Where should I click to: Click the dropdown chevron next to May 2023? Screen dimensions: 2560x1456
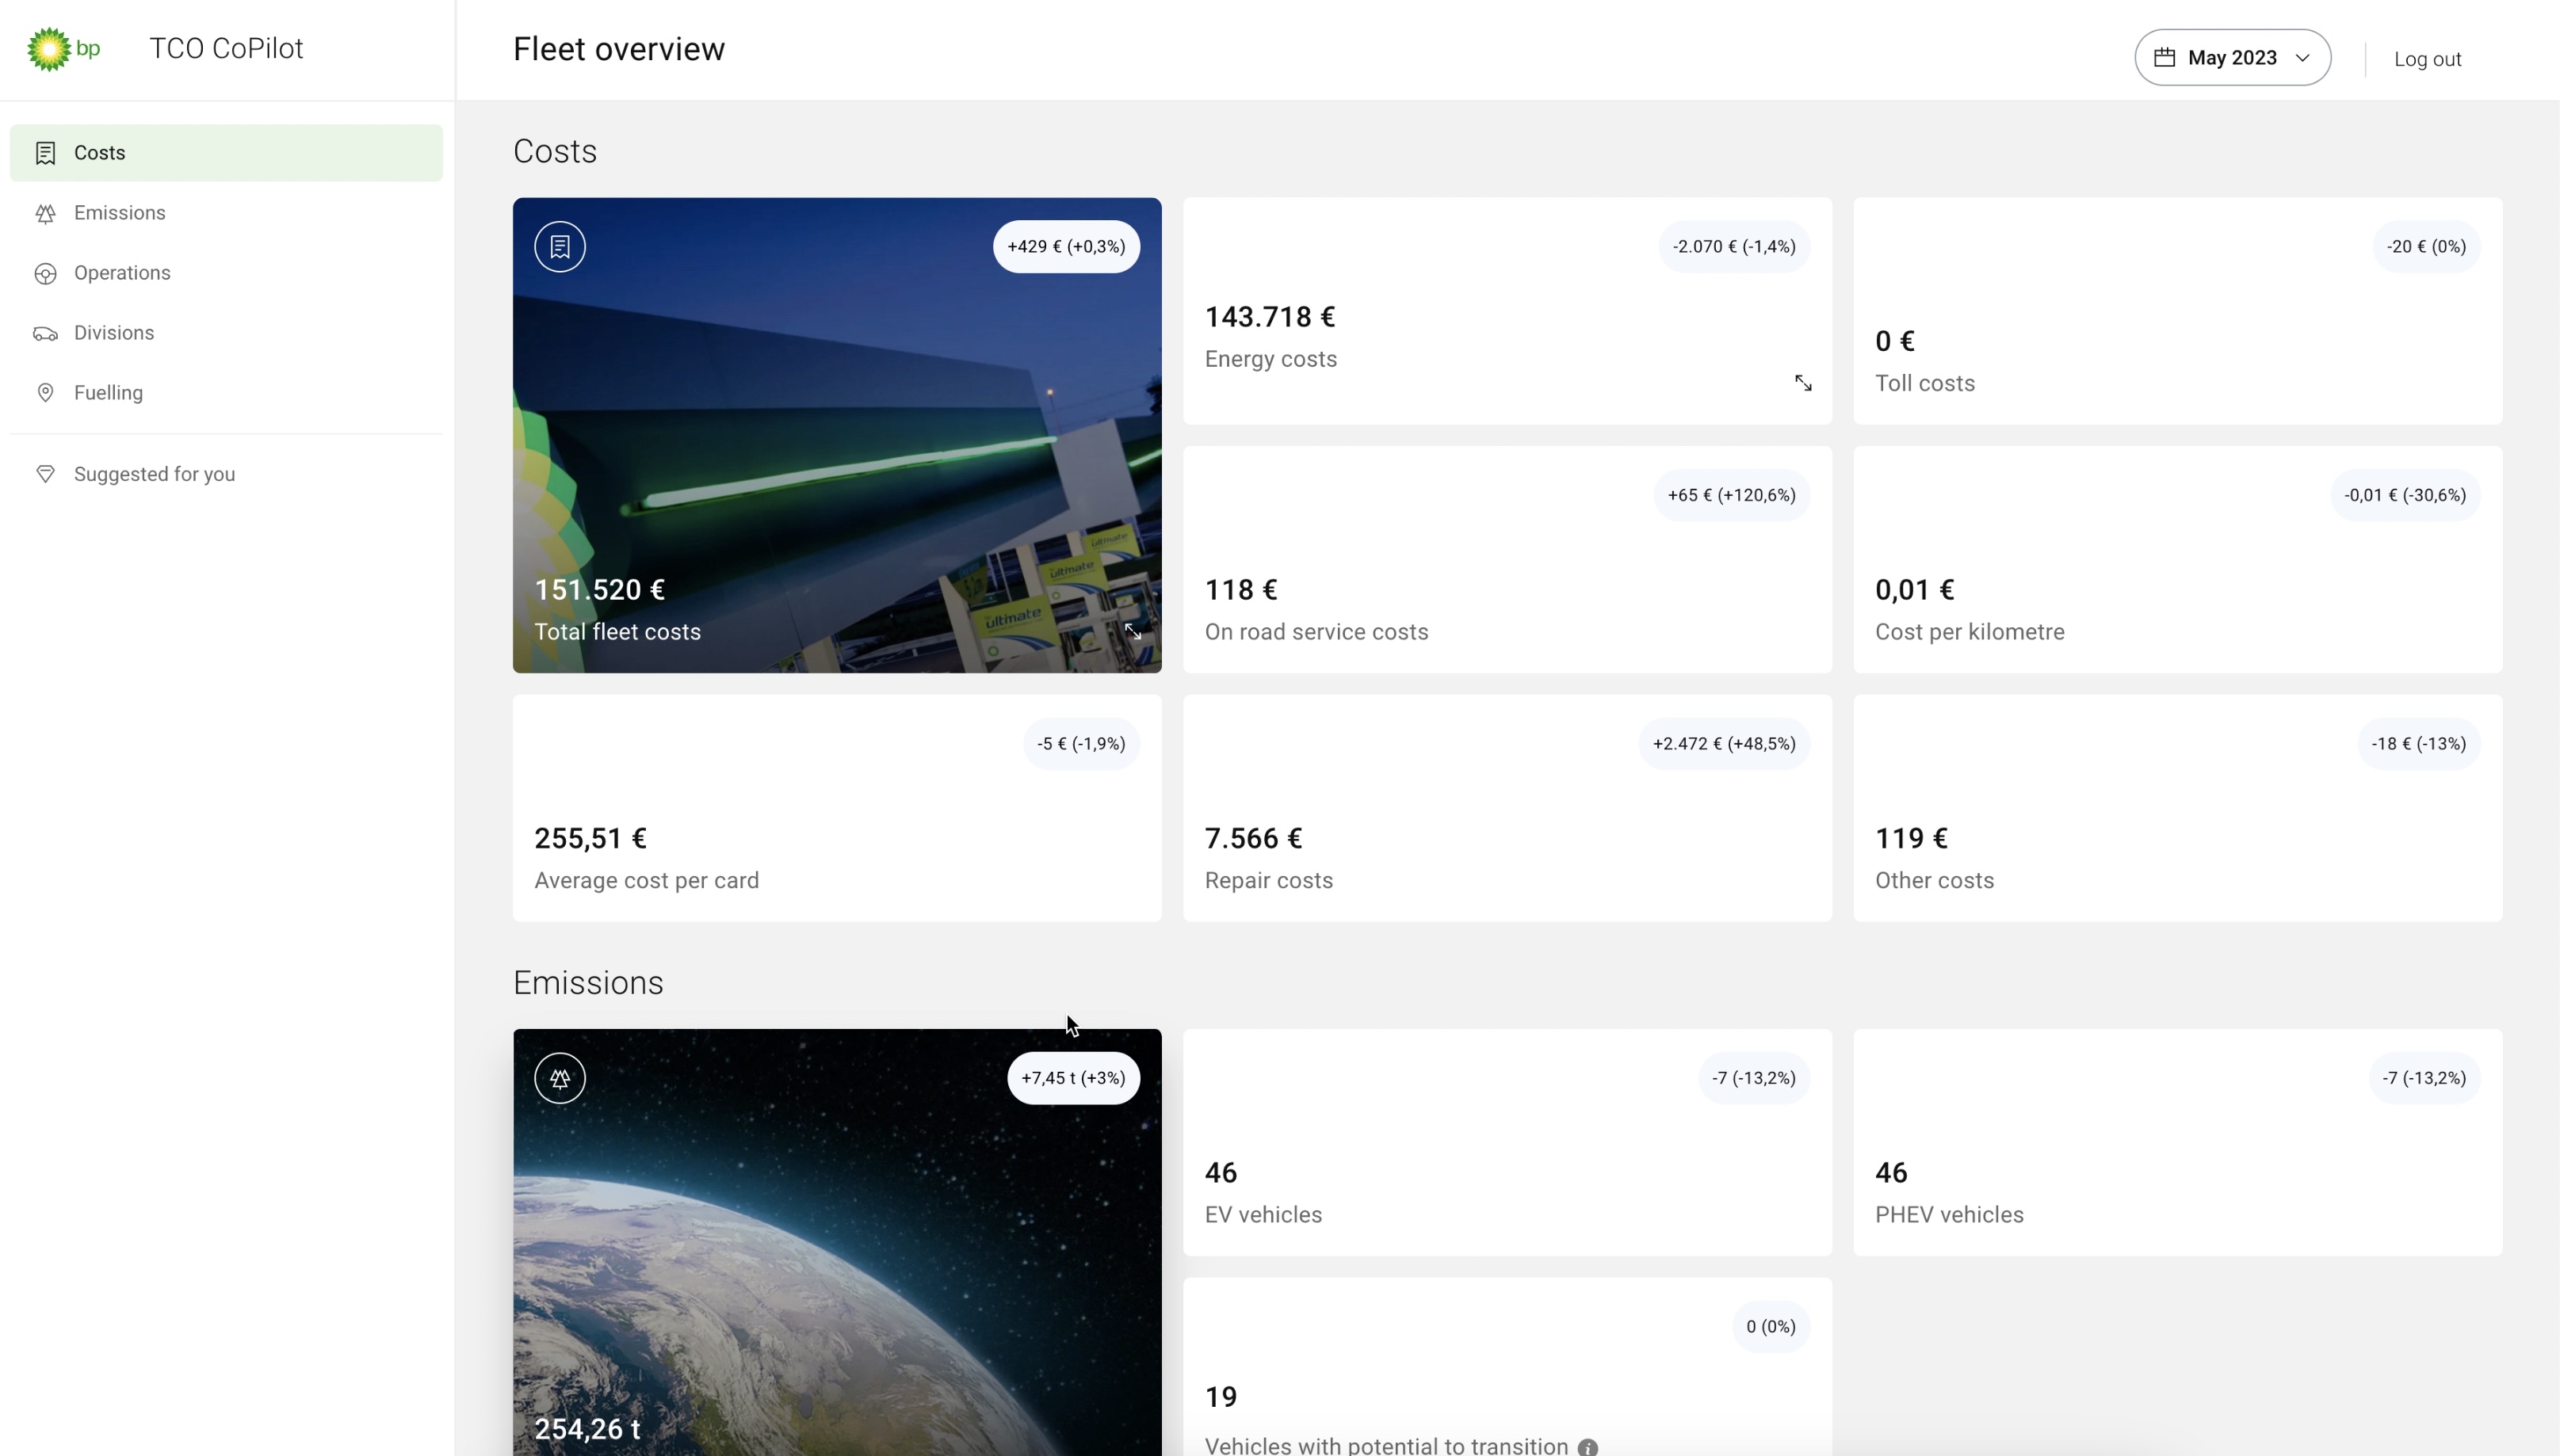pos(2302,58)
